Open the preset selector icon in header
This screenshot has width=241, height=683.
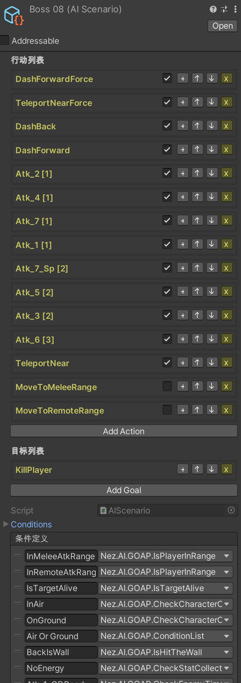[x=224, y=9]
